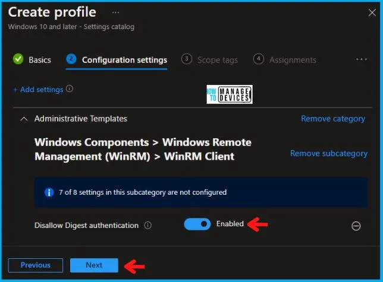Click the Administrative Templates heading
The width and height of the screenshot is (383, 282).
pyautogui.click(x=81, y=119)
